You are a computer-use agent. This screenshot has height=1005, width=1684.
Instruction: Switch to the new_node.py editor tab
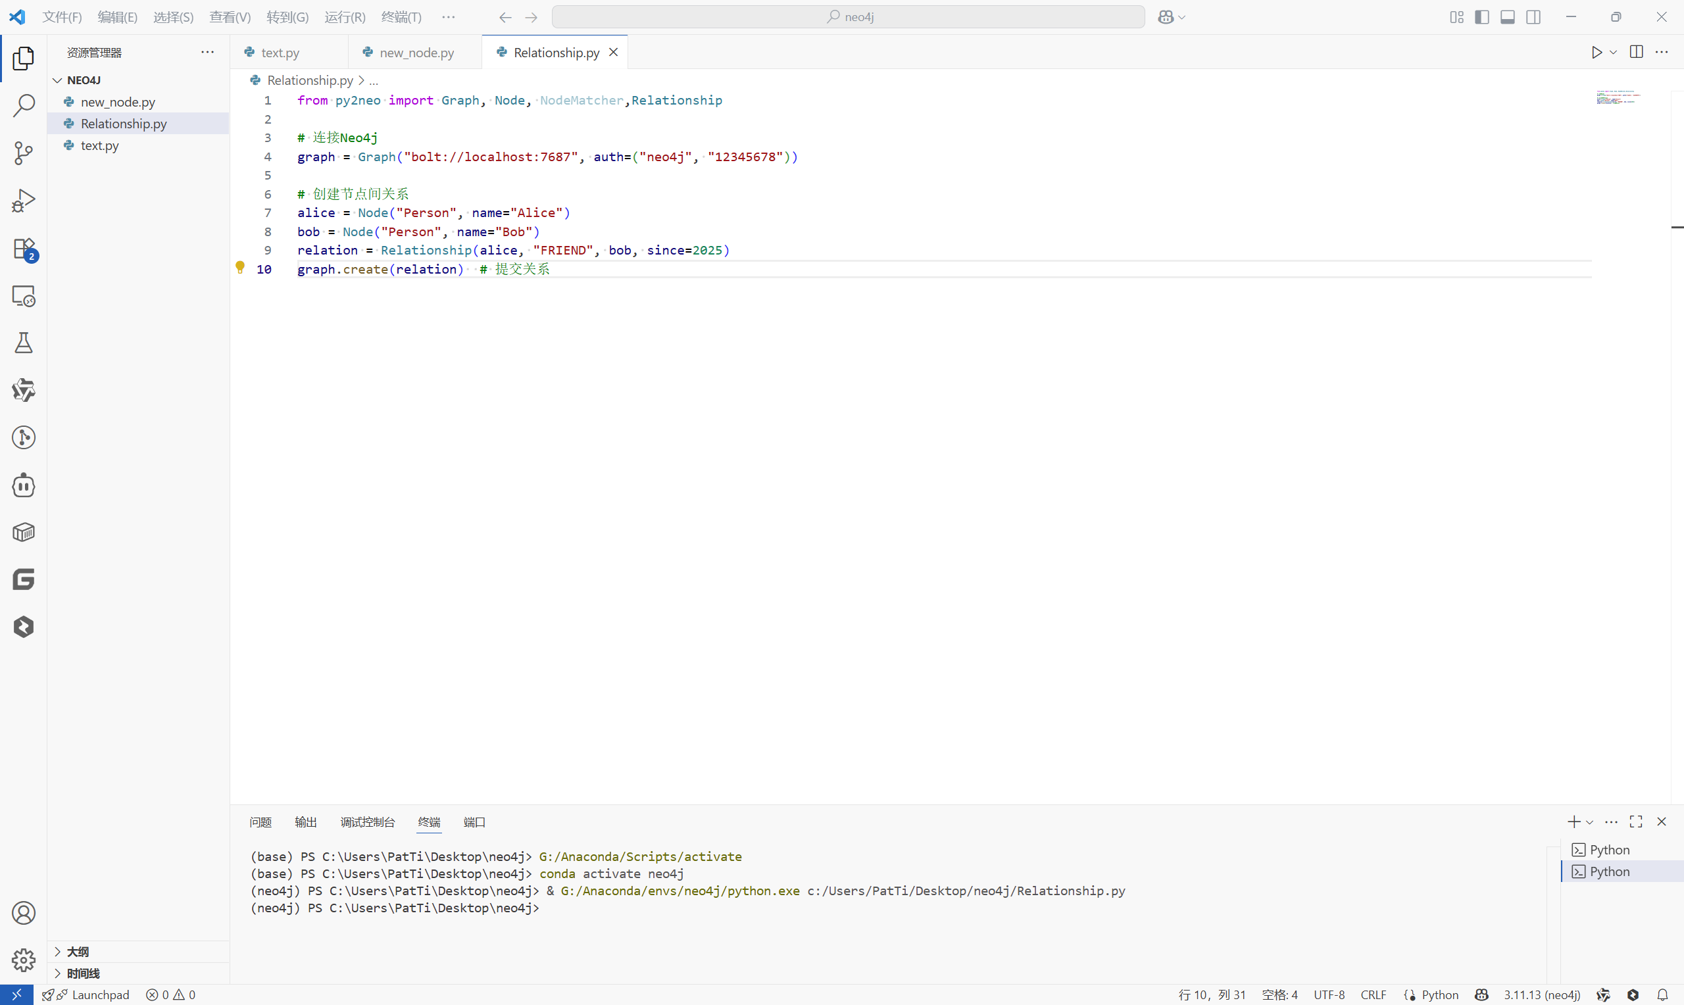[416, 52]
